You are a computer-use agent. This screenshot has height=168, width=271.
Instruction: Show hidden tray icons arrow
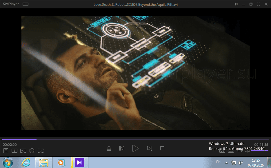pos(226,163)
